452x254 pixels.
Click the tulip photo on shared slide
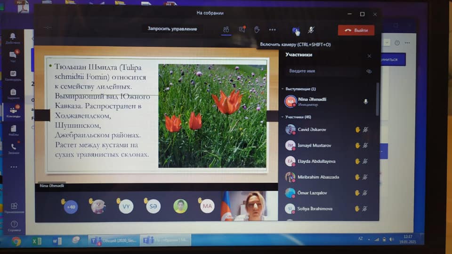212,116
